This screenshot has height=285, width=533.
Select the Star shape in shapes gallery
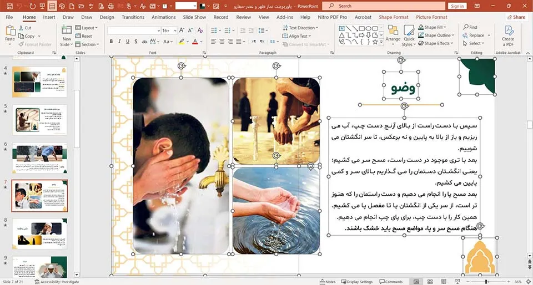(375, 42)
